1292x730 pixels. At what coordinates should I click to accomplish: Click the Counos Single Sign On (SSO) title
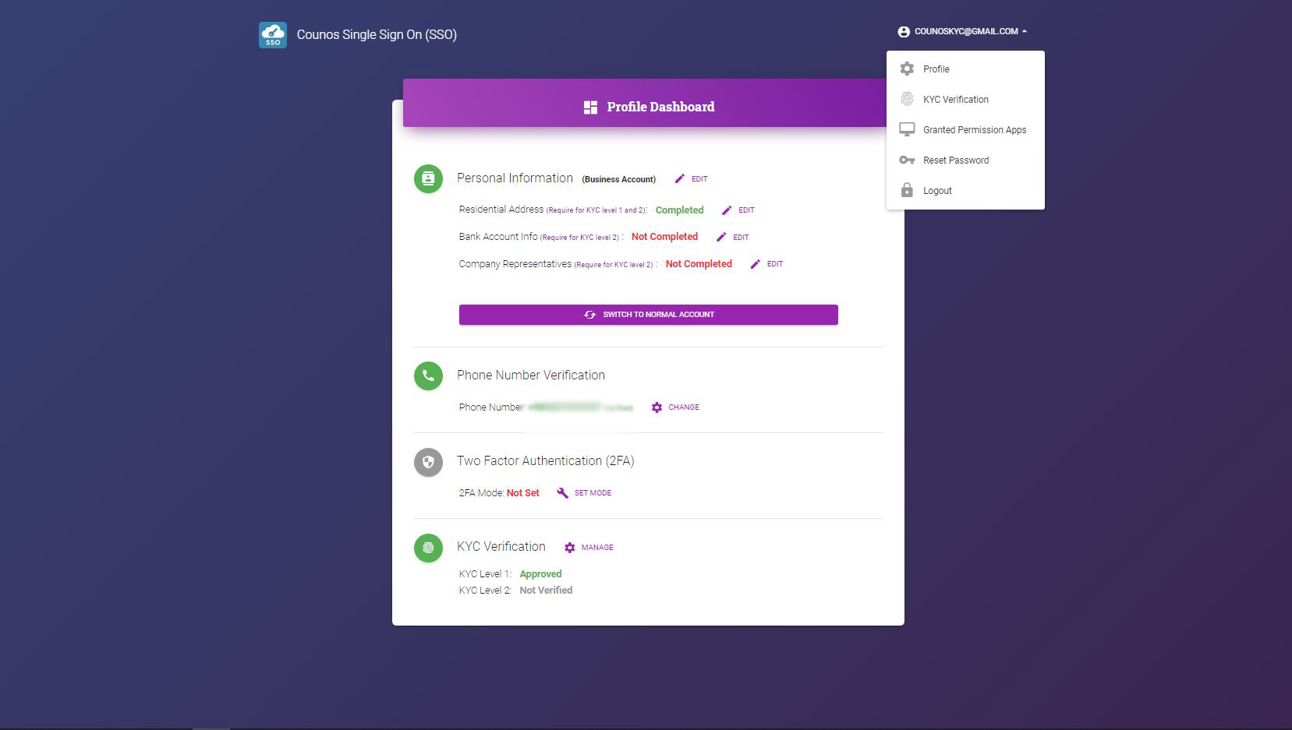377,35
